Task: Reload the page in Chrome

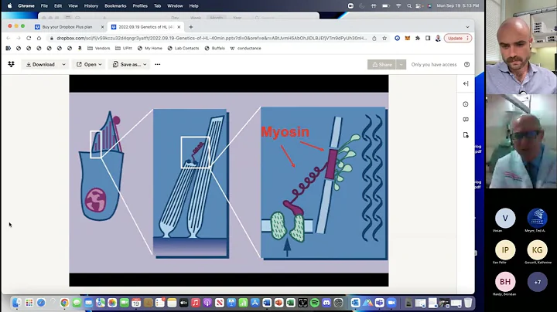Action: [x=29, y=38]
